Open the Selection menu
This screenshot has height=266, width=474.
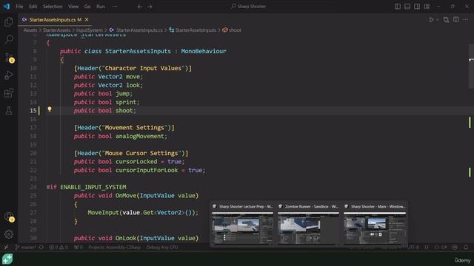click(x=53, y=7)
